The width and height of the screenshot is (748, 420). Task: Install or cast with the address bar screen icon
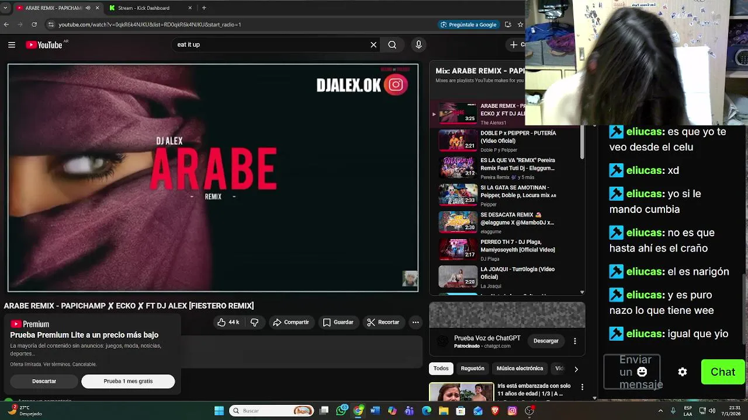(508, 24)
